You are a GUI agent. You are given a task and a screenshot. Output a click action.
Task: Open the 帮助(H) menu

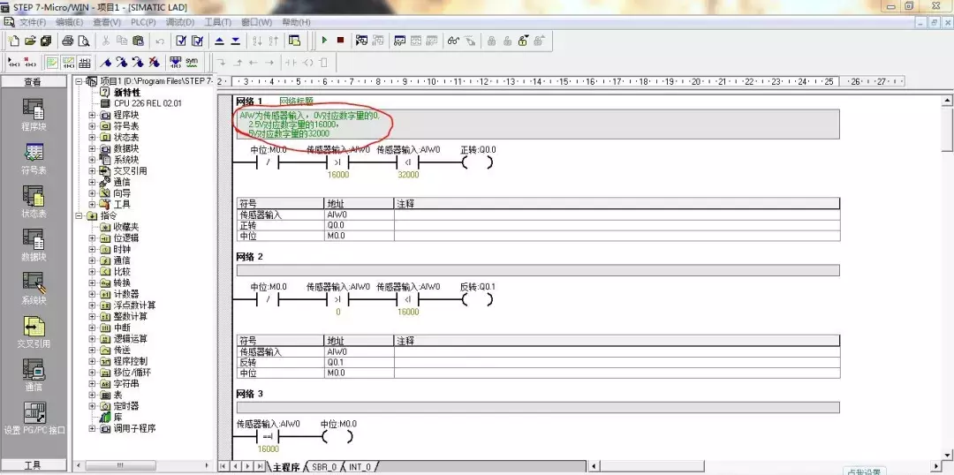pos(296,22)
